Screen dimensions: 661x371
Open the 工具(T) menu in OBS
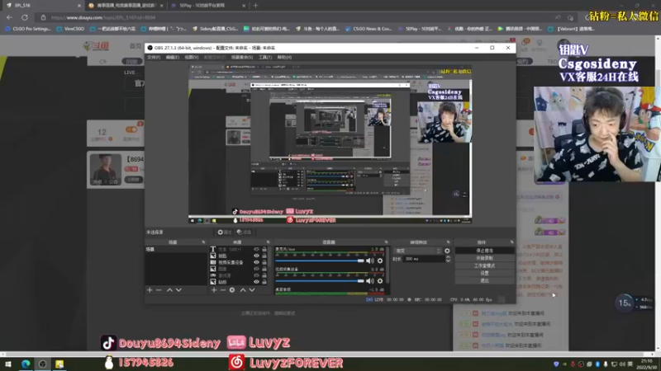pyautogui.click(x=265, y=57)
